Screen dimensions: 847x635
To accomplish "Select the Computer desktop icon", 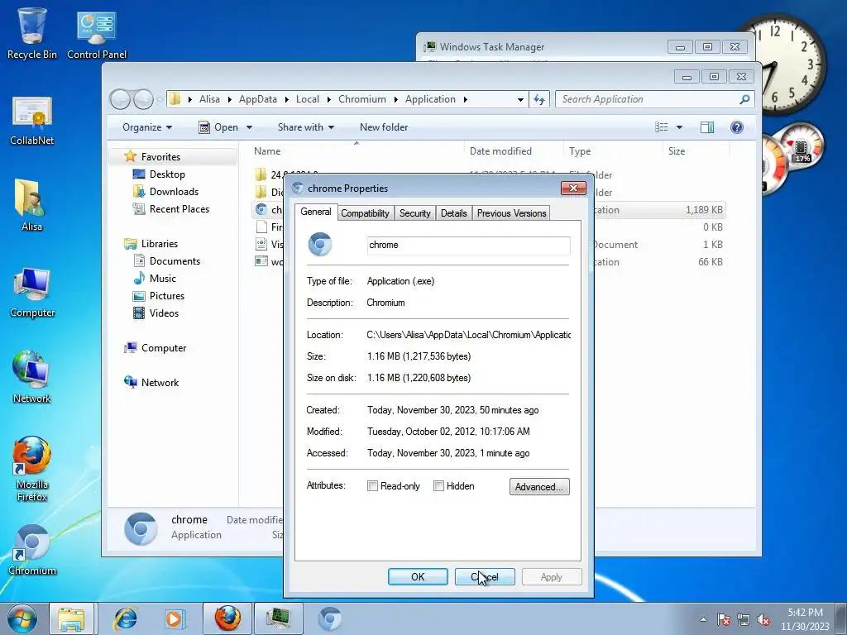I will 32,294.
